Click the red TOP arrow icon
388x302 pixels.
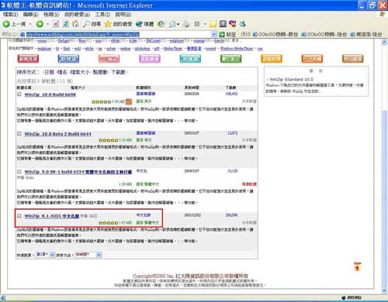coord(357,266)
